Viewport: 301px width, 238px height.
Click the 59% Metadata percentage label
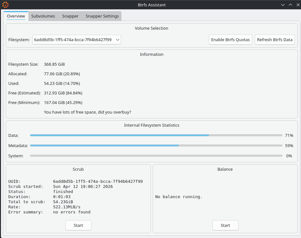289,145
